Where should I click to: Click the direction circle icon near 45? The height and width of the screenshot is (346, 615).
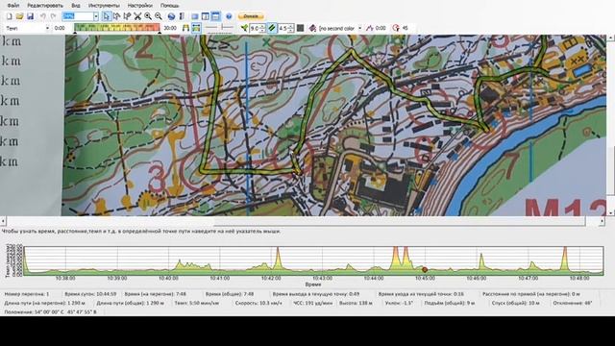point(396,28)
